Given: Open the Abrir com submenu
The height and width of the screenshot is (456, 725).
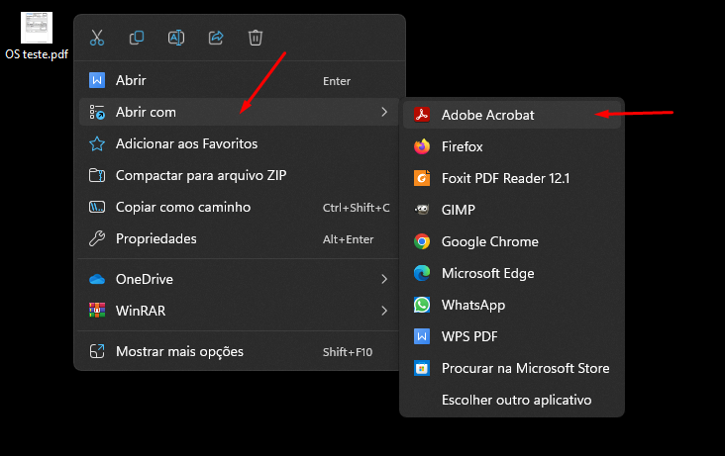Looking at the screenshot, I should pyautogui.click(x=239, y=112).
